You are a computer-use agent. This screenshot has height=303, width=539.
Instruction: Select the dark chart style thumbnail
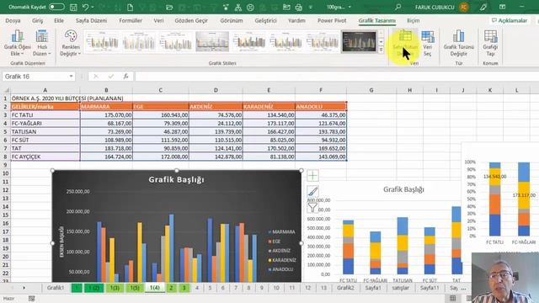click(x=359, y=41)
